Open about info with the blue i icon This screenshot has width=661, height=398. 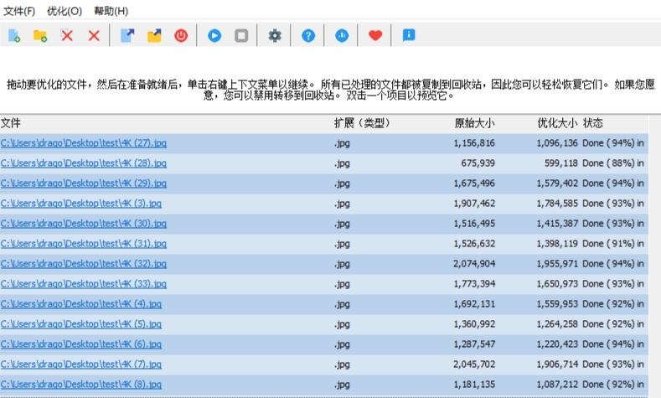[409, 35]
